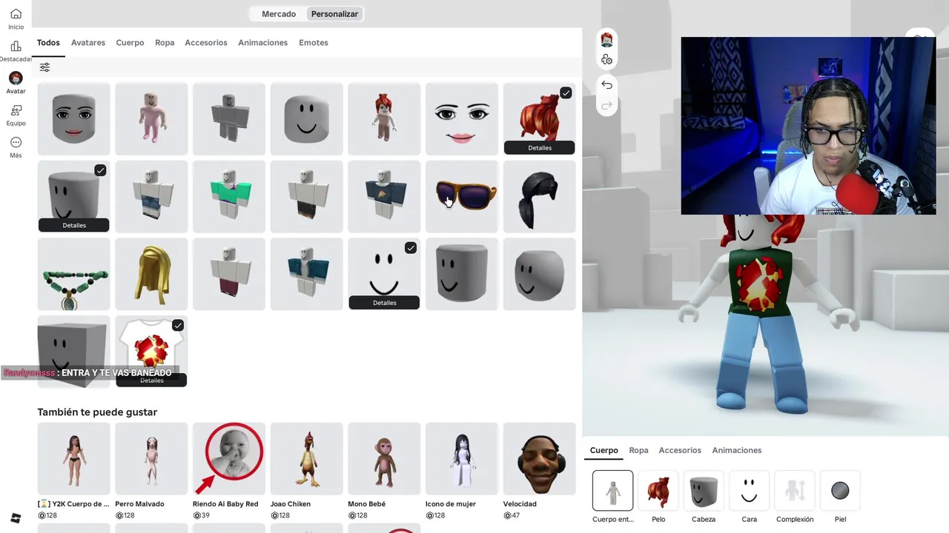Open the Destacadas charts icon in sidebar
This screenshot has height=533, width=949.
(x=16, y=46)
